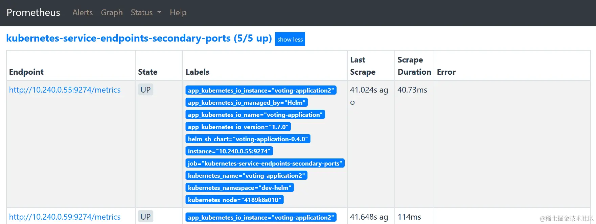Viewport: 596px width, 224px height.
Task: Click the app_kubernetes_io_version="1.7.0" label
Action: 238,127
